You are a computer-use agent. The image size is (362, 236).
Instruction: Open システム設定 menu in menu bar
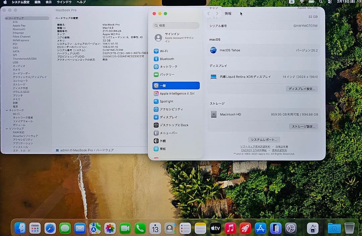click(x=20, y=2)
